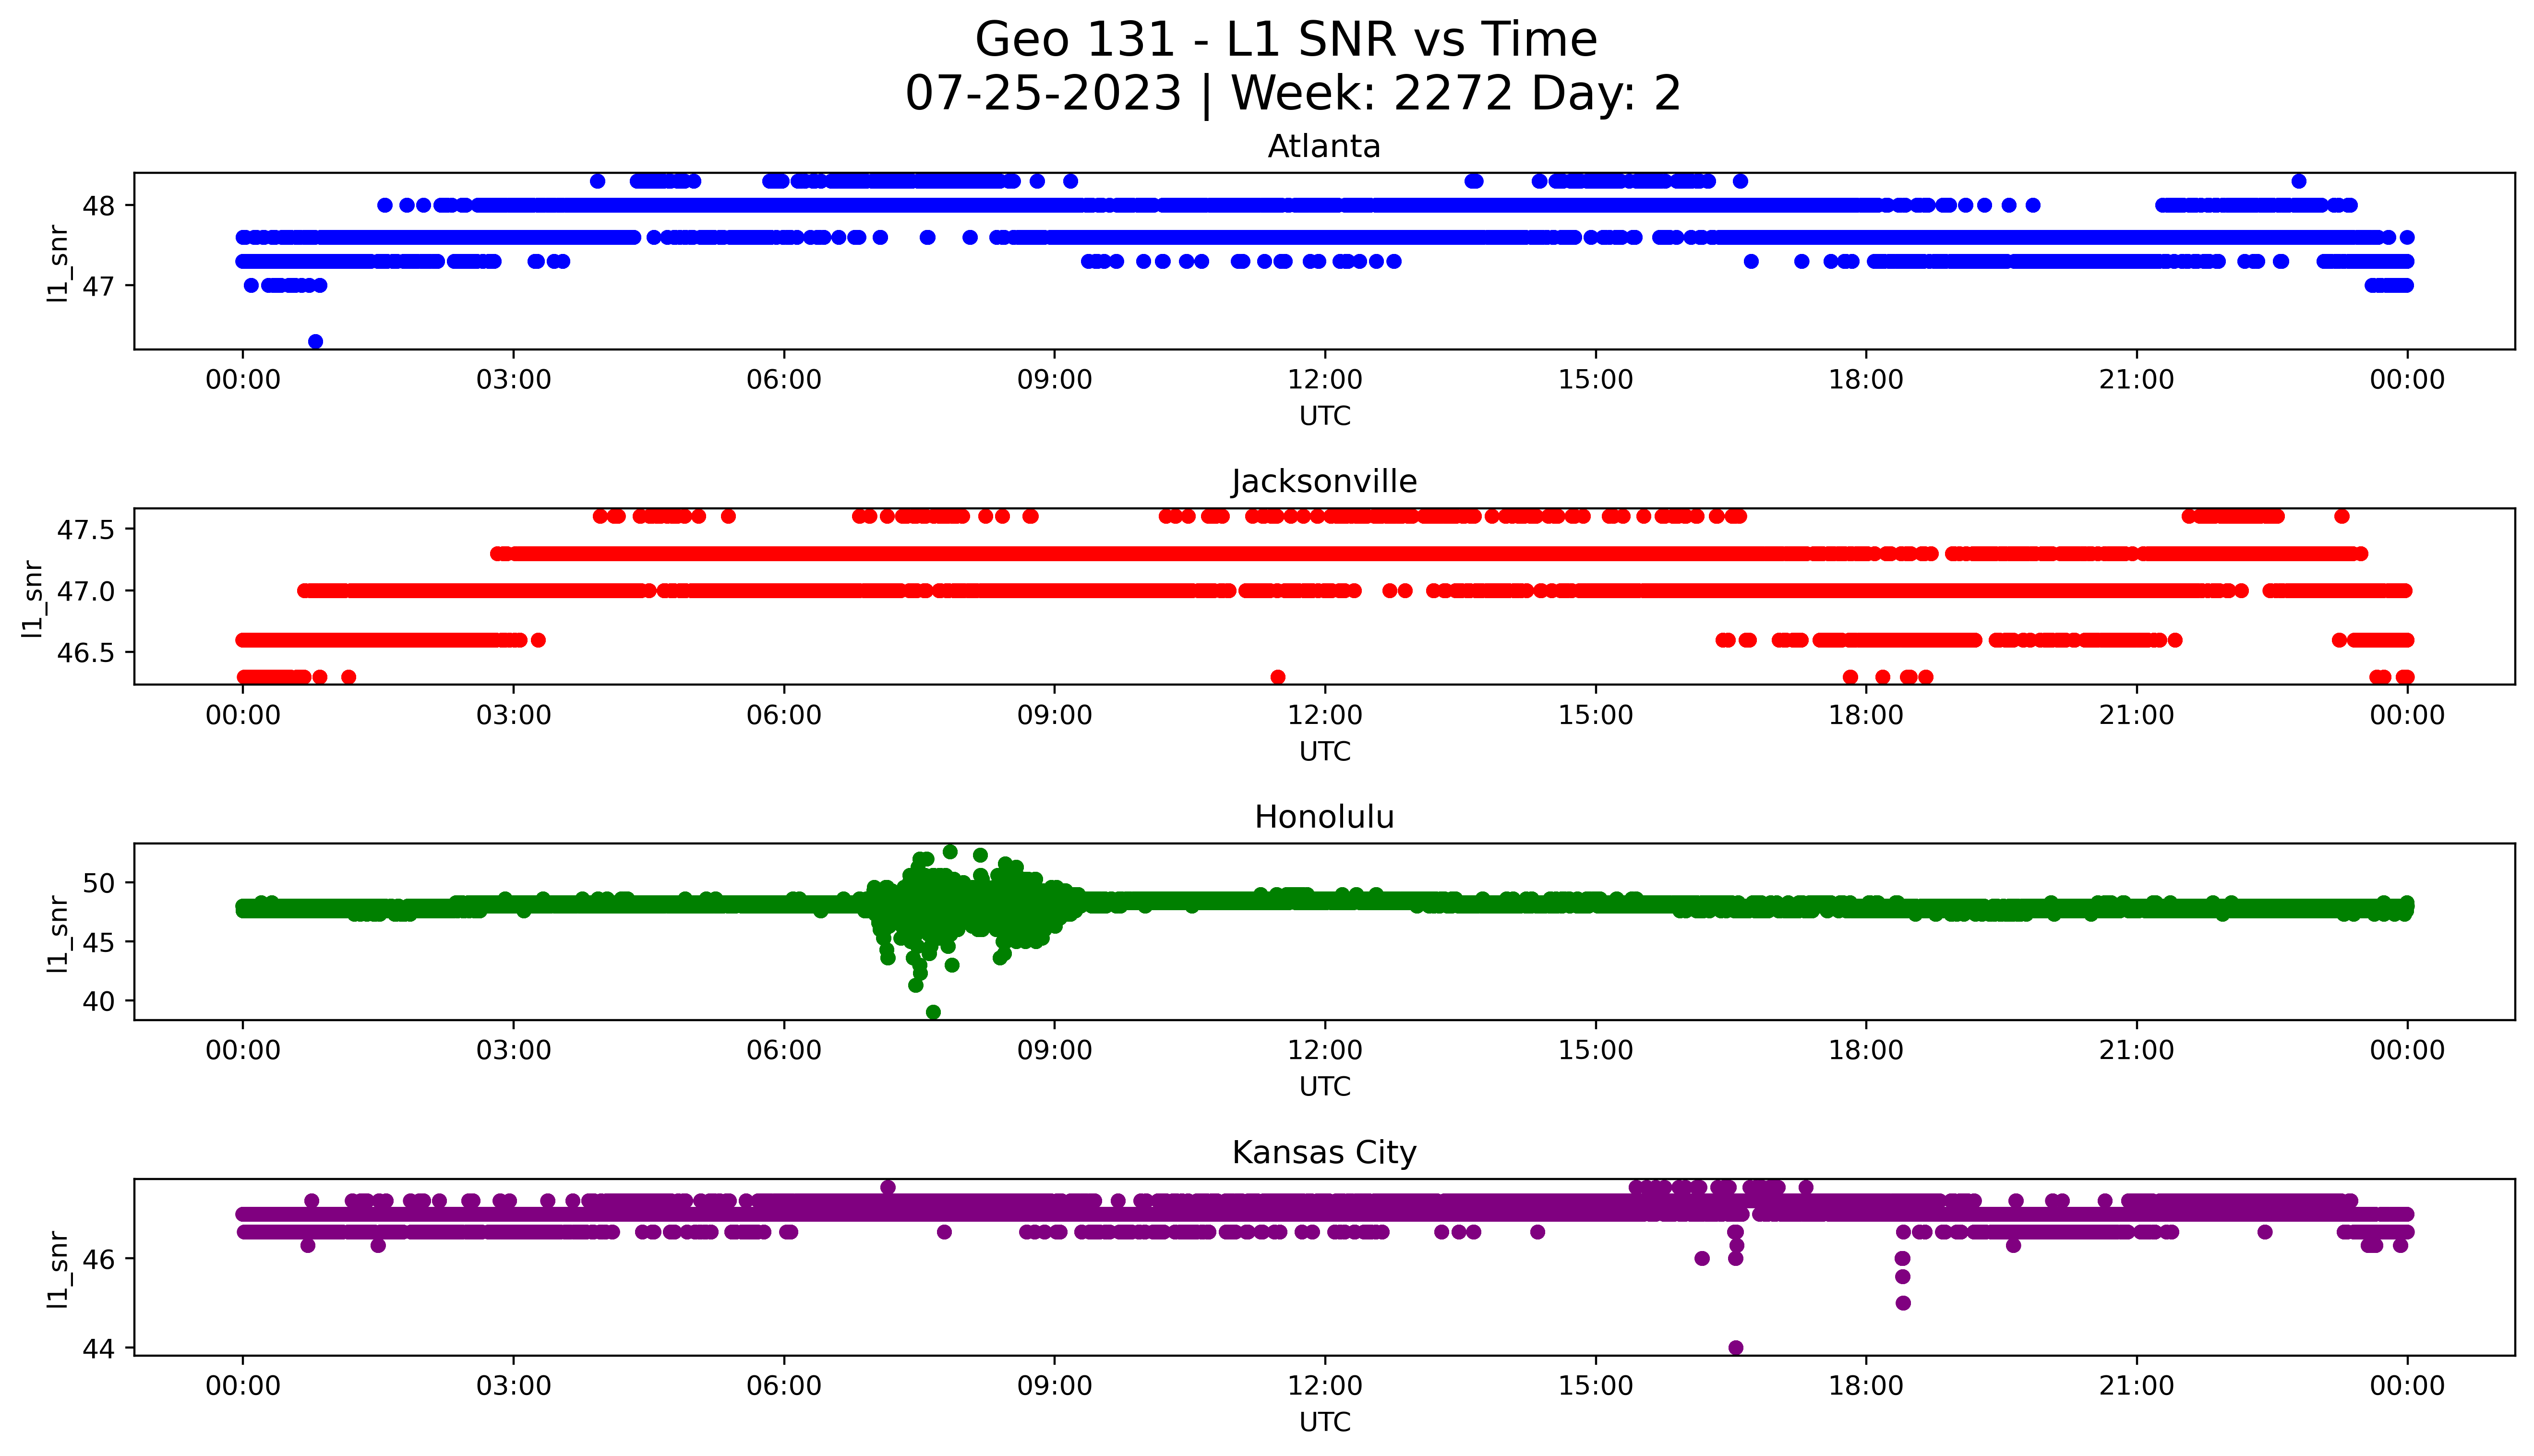Click the 12:00 tick label under the Atlanta plot

click(1324, 380)
